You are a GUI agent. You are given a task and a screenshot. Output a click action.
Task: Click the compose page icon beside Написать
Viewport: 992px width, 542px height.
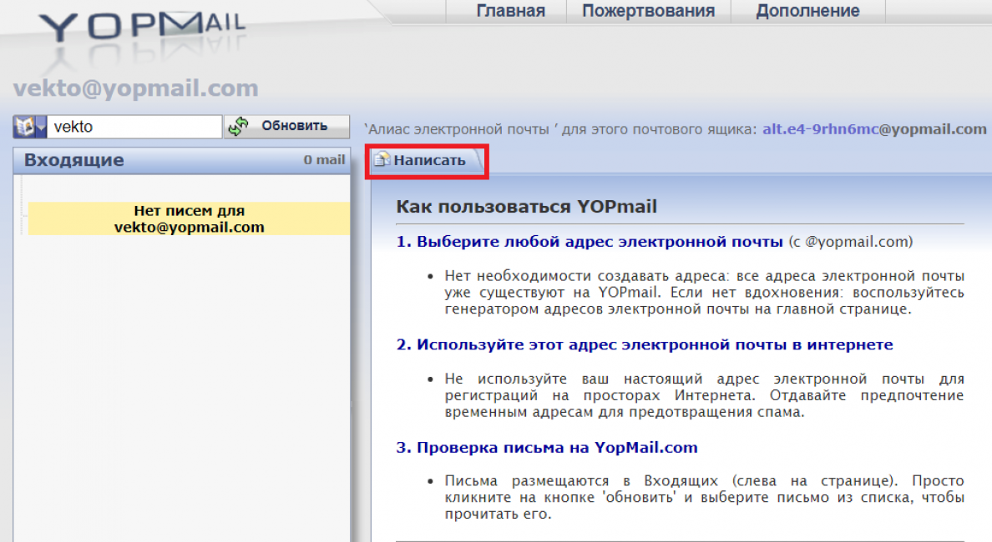click(382, 160)
